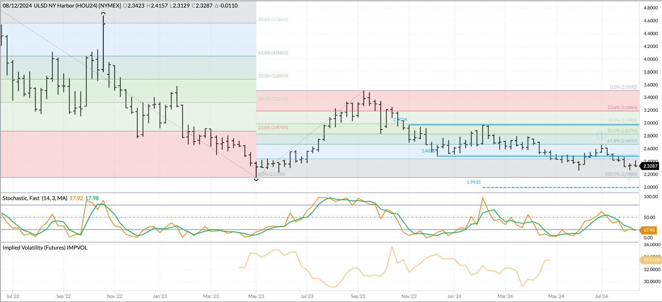Select the 2.9728 blue horizontal line label
The height and width of the screenshot is (302, 662).
pos(400,120)
